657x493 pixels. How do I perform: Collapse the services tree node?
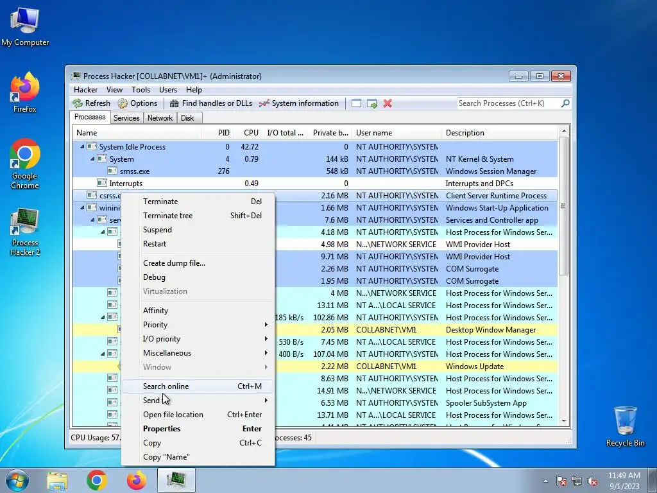pos(92,220)
